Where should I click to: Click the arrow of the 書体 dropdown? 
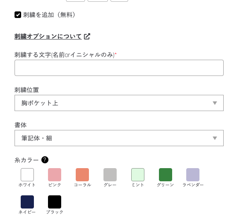(215, 138)
